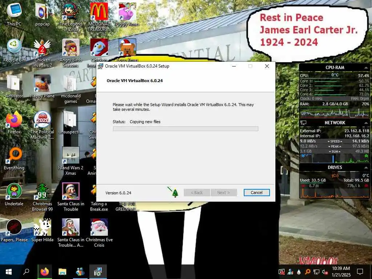Open This PC desktop icon
Viewport: 372px width, 279px height.
click(x=14, y=15)
